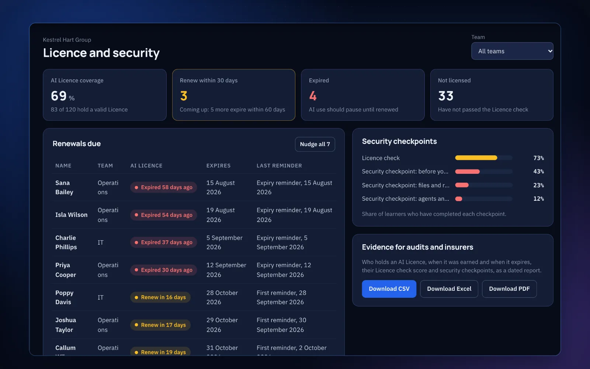Click the Security checkpoint: agents an... label
This screenshot has height=369, width=590.
(406, 199)
